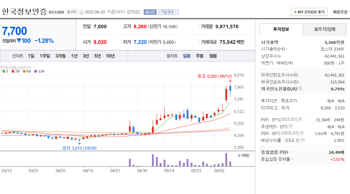Click the 시가총액 value 3,268억원
Viewport: 350px width, 194px height.
(x=334, y=42)
